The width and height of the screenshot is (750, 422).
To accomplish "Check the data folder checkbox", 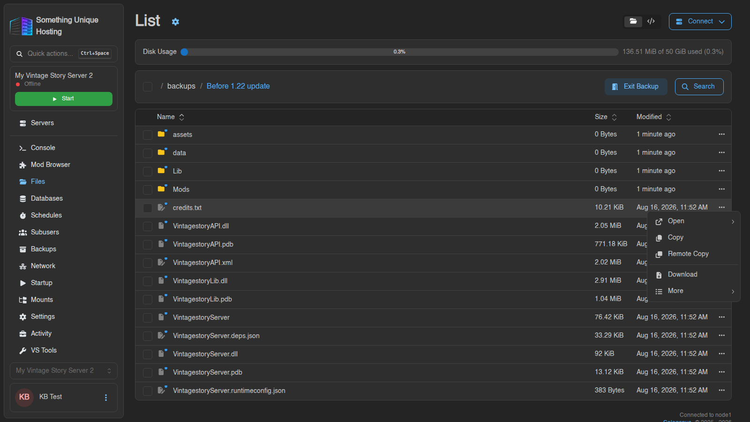I will (148, 153).
